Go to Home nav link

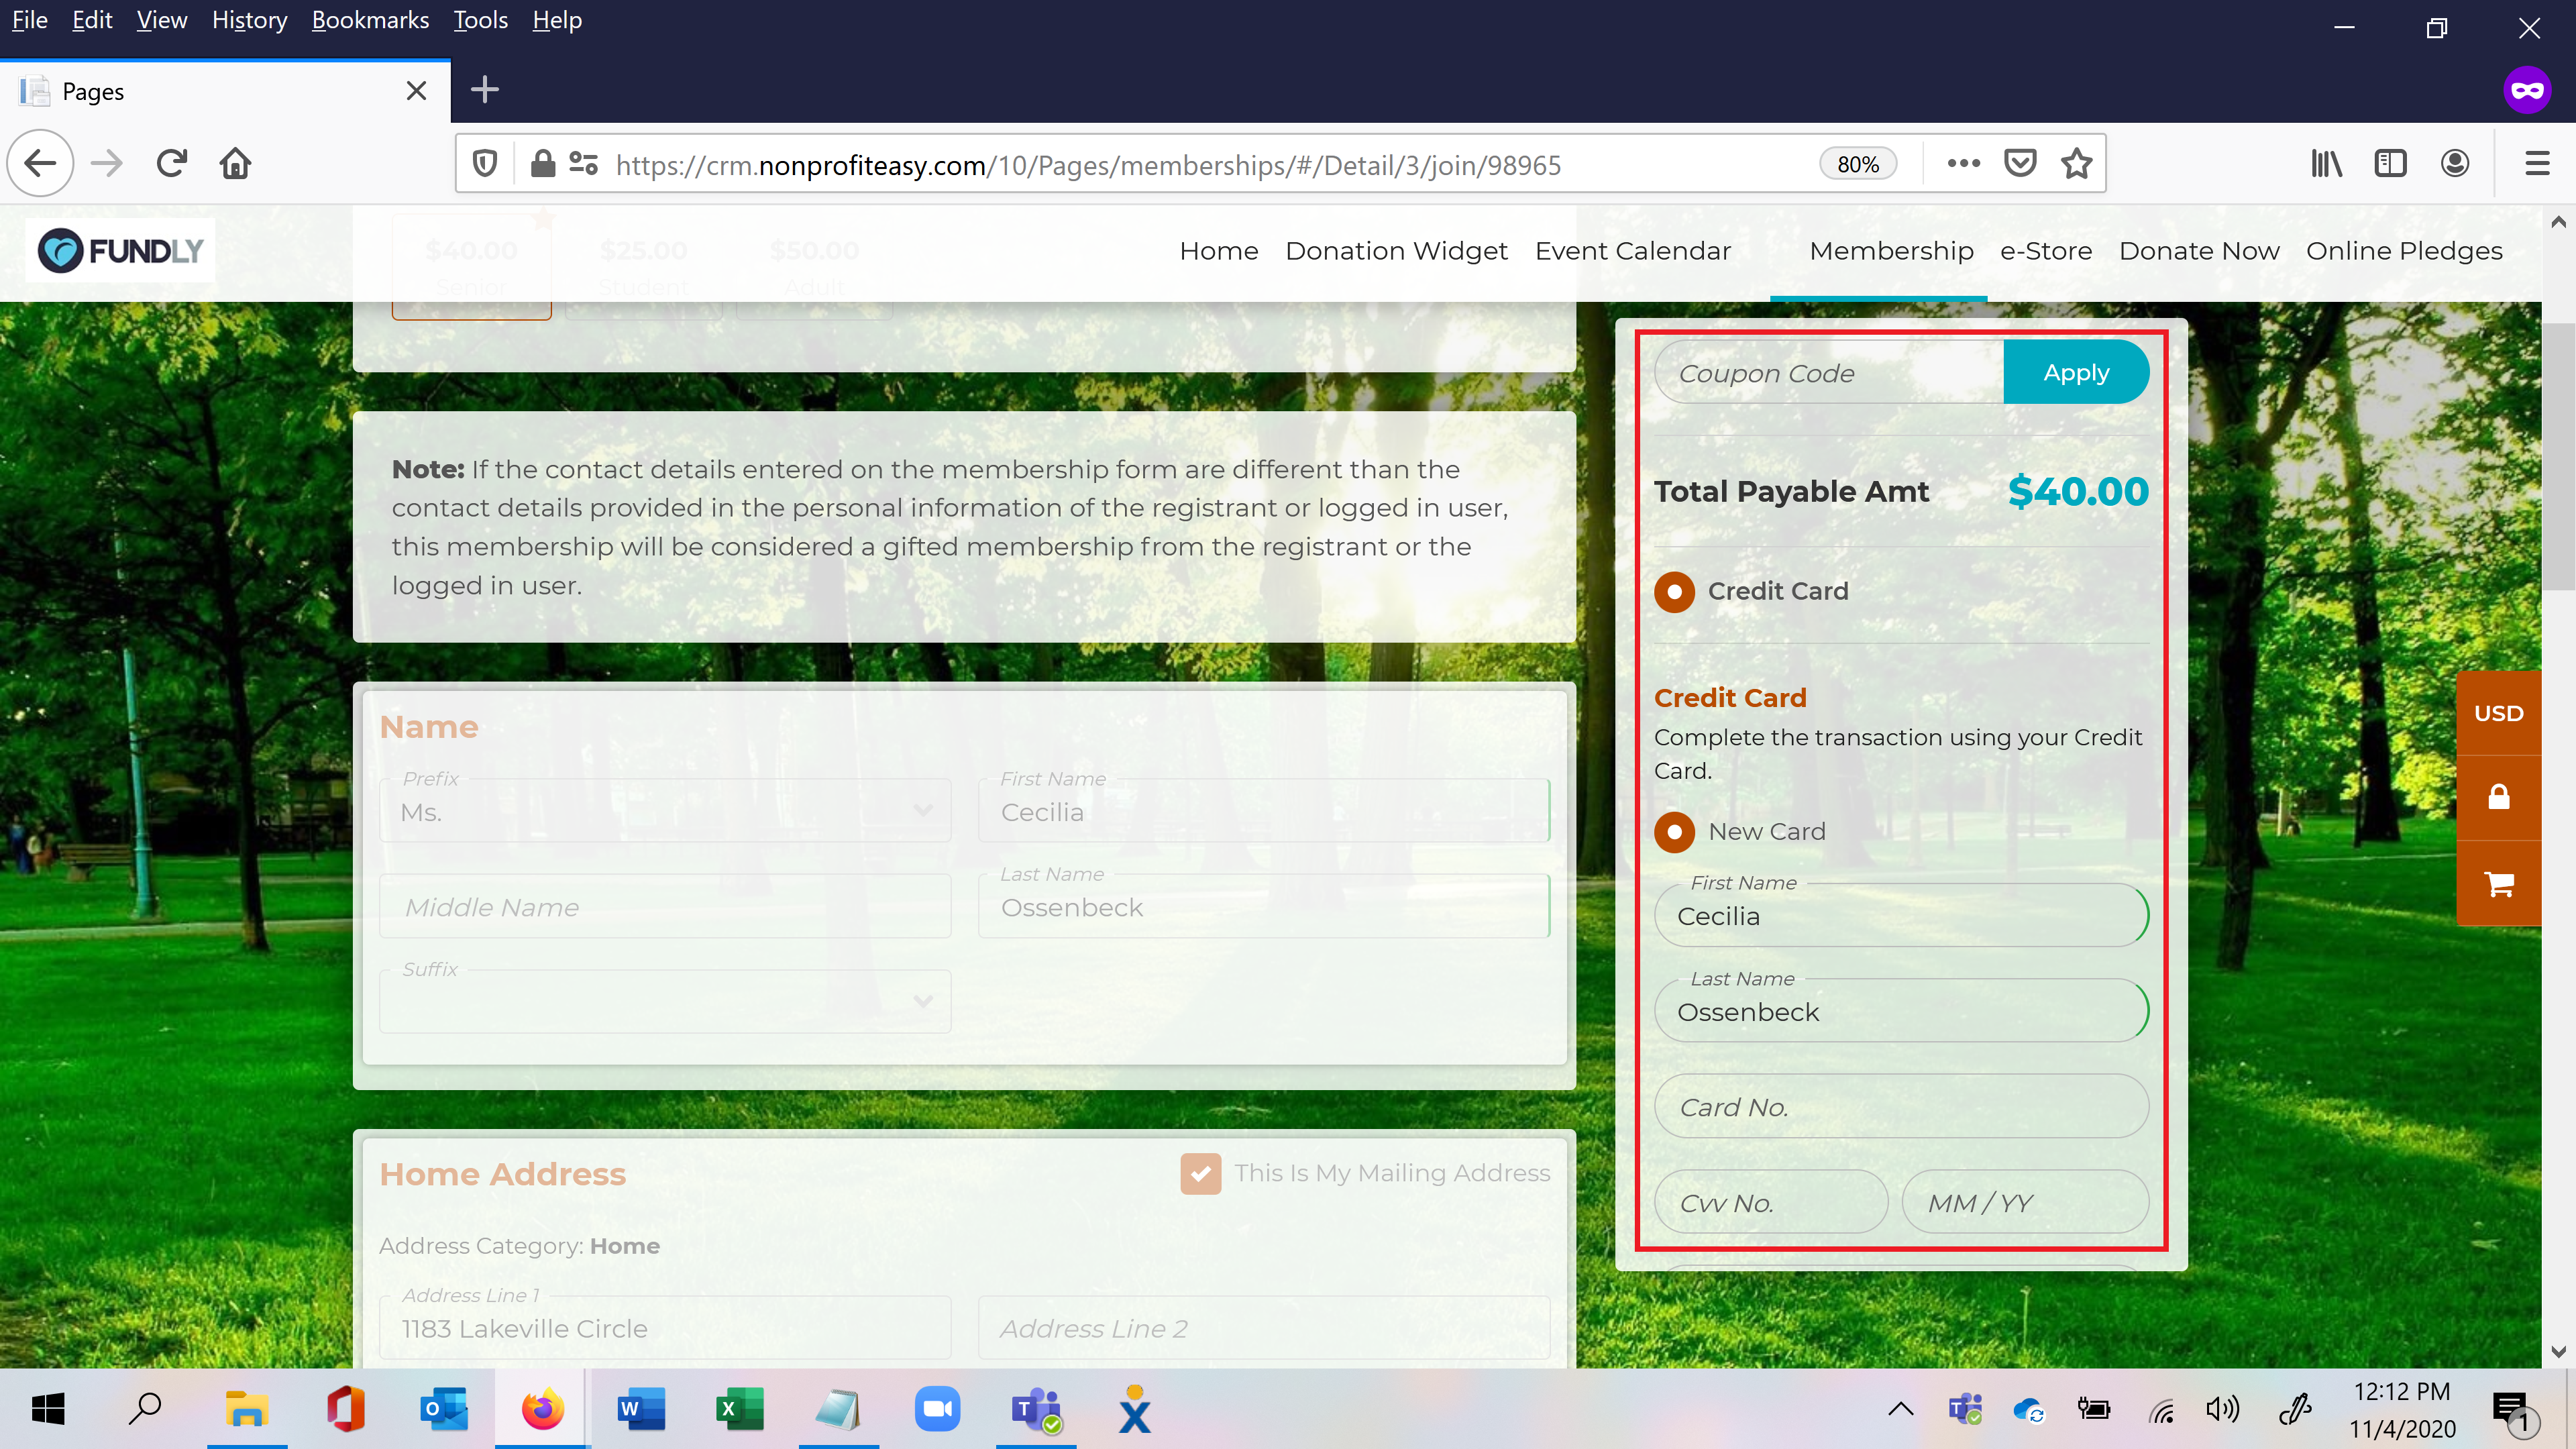pyautogui.click(x=1218, y=250)
